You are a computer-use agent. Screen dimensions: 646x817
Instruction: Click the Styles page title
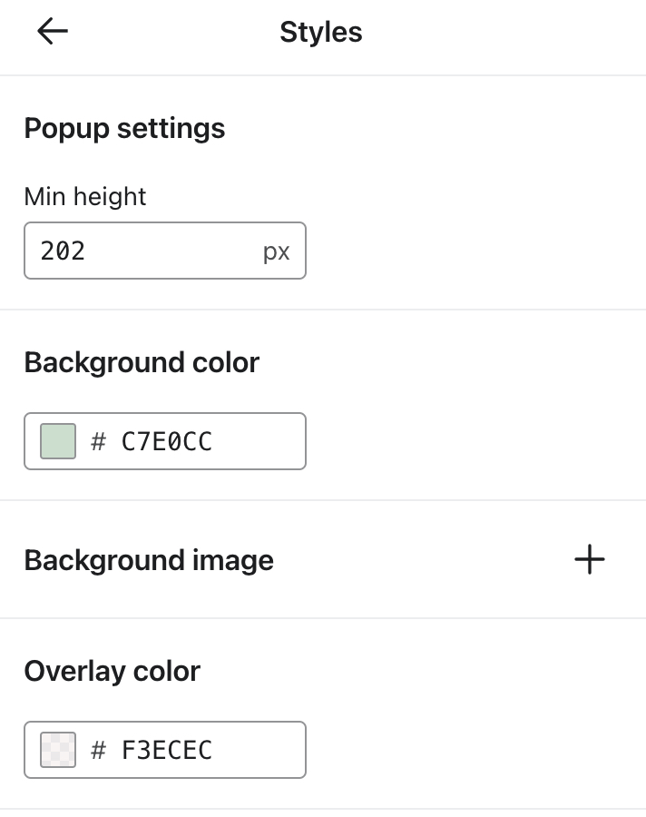[x=321, y=31]
